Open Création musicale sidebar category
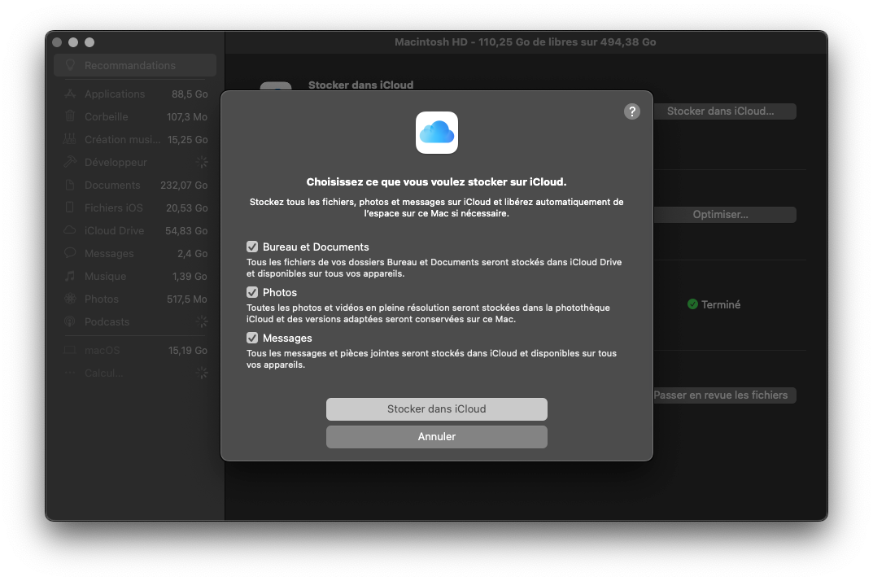This screenshot has height=581, width=873. click(x=135, y=140)
